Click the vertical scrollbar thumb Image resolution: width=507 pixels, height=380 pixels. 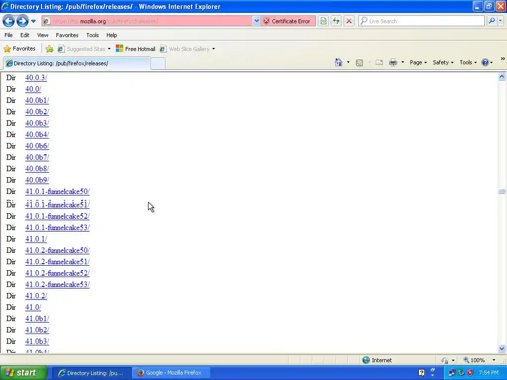click(x=502, y=191)
